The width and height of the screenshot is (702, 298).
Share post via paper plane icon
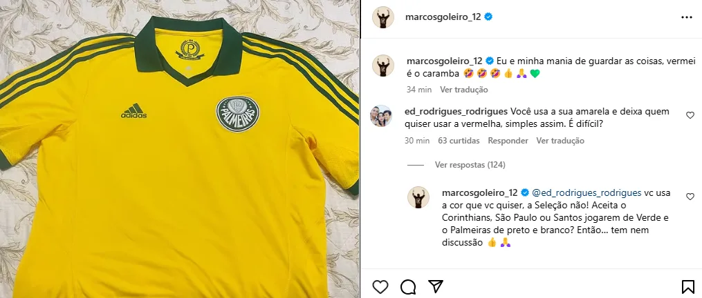click(x=436, y=286)
